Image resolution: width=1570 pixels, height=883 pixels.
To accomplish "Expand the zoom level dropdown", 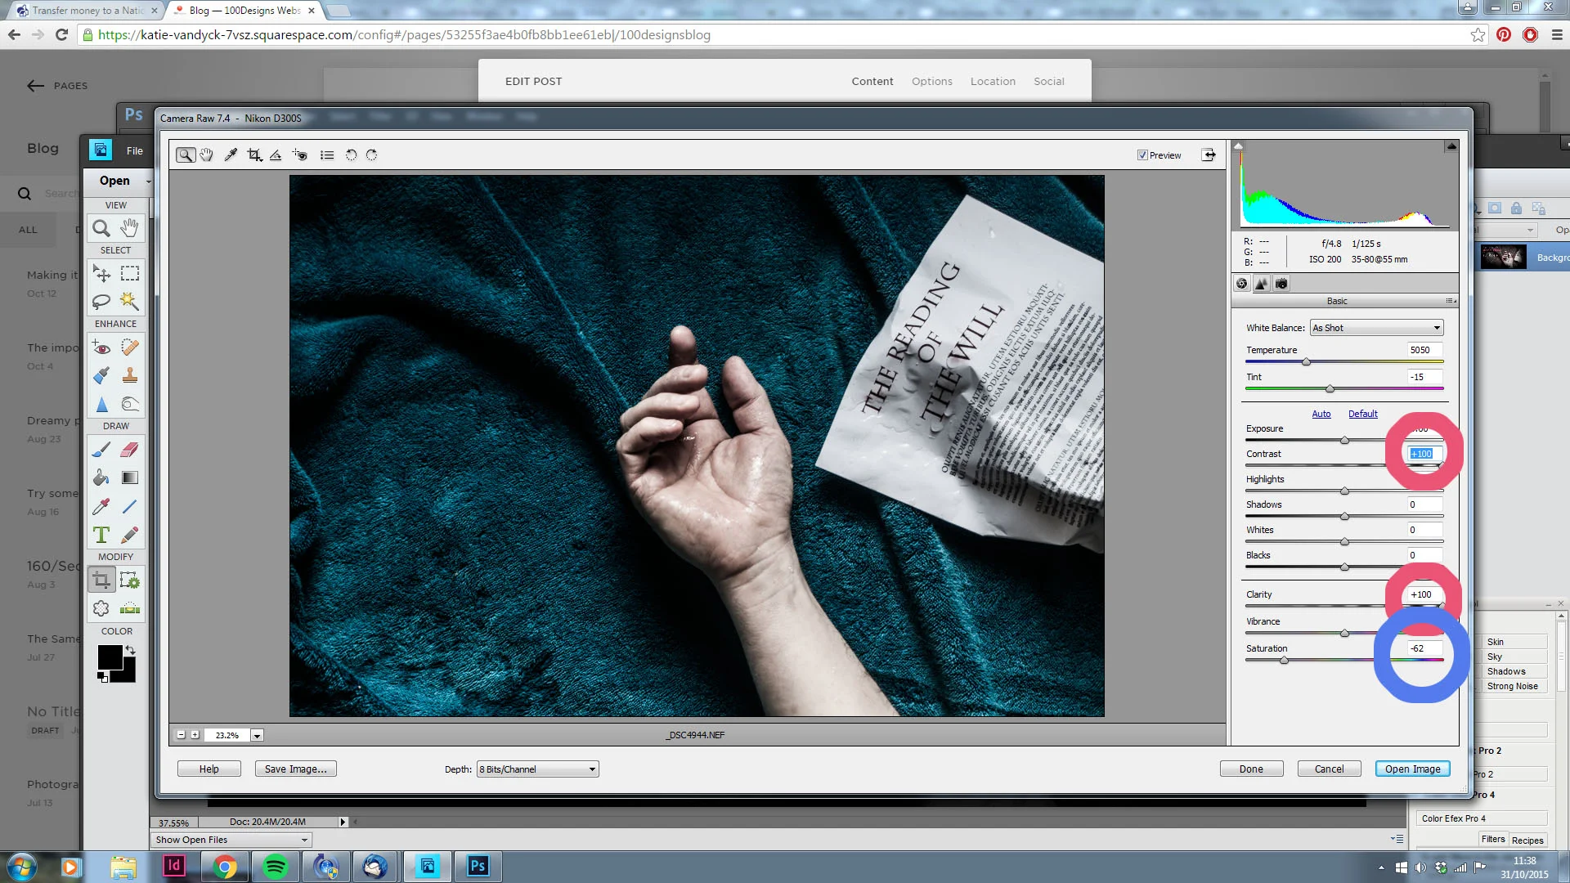I will [x=257, y=736].
